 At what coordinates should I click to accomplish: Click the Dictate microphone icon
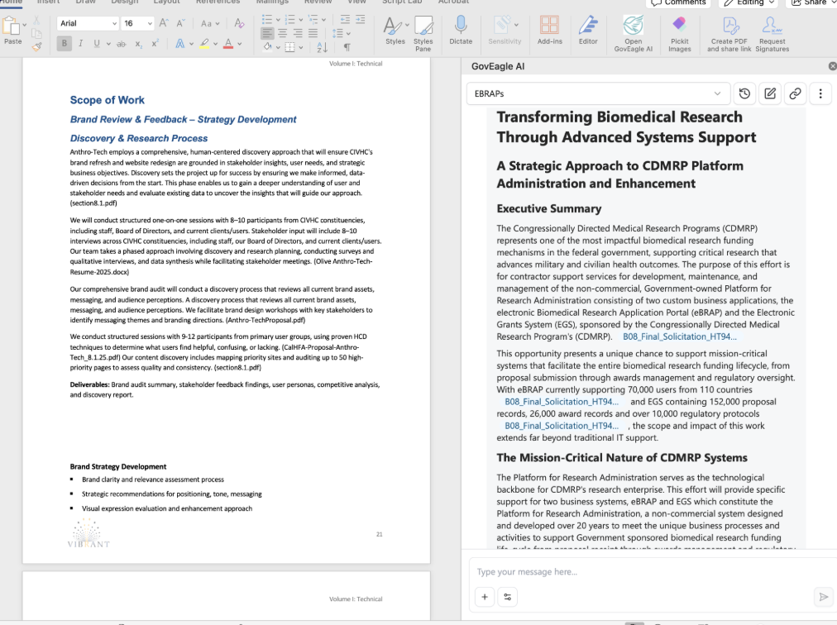pyautogui.click(x=461, y=26)
